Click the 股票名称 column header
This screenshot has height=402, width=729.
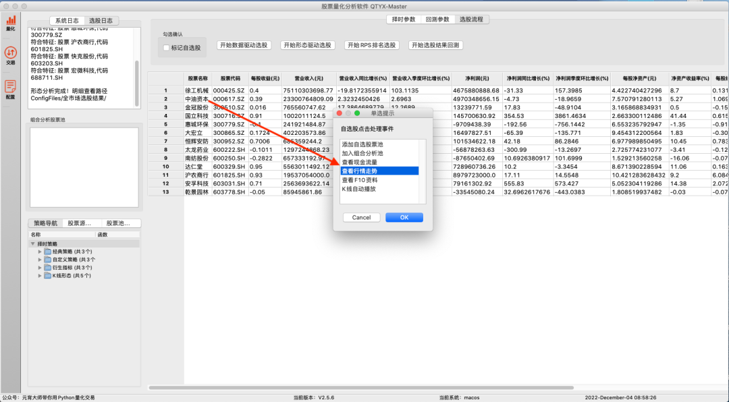click(198, 78)
